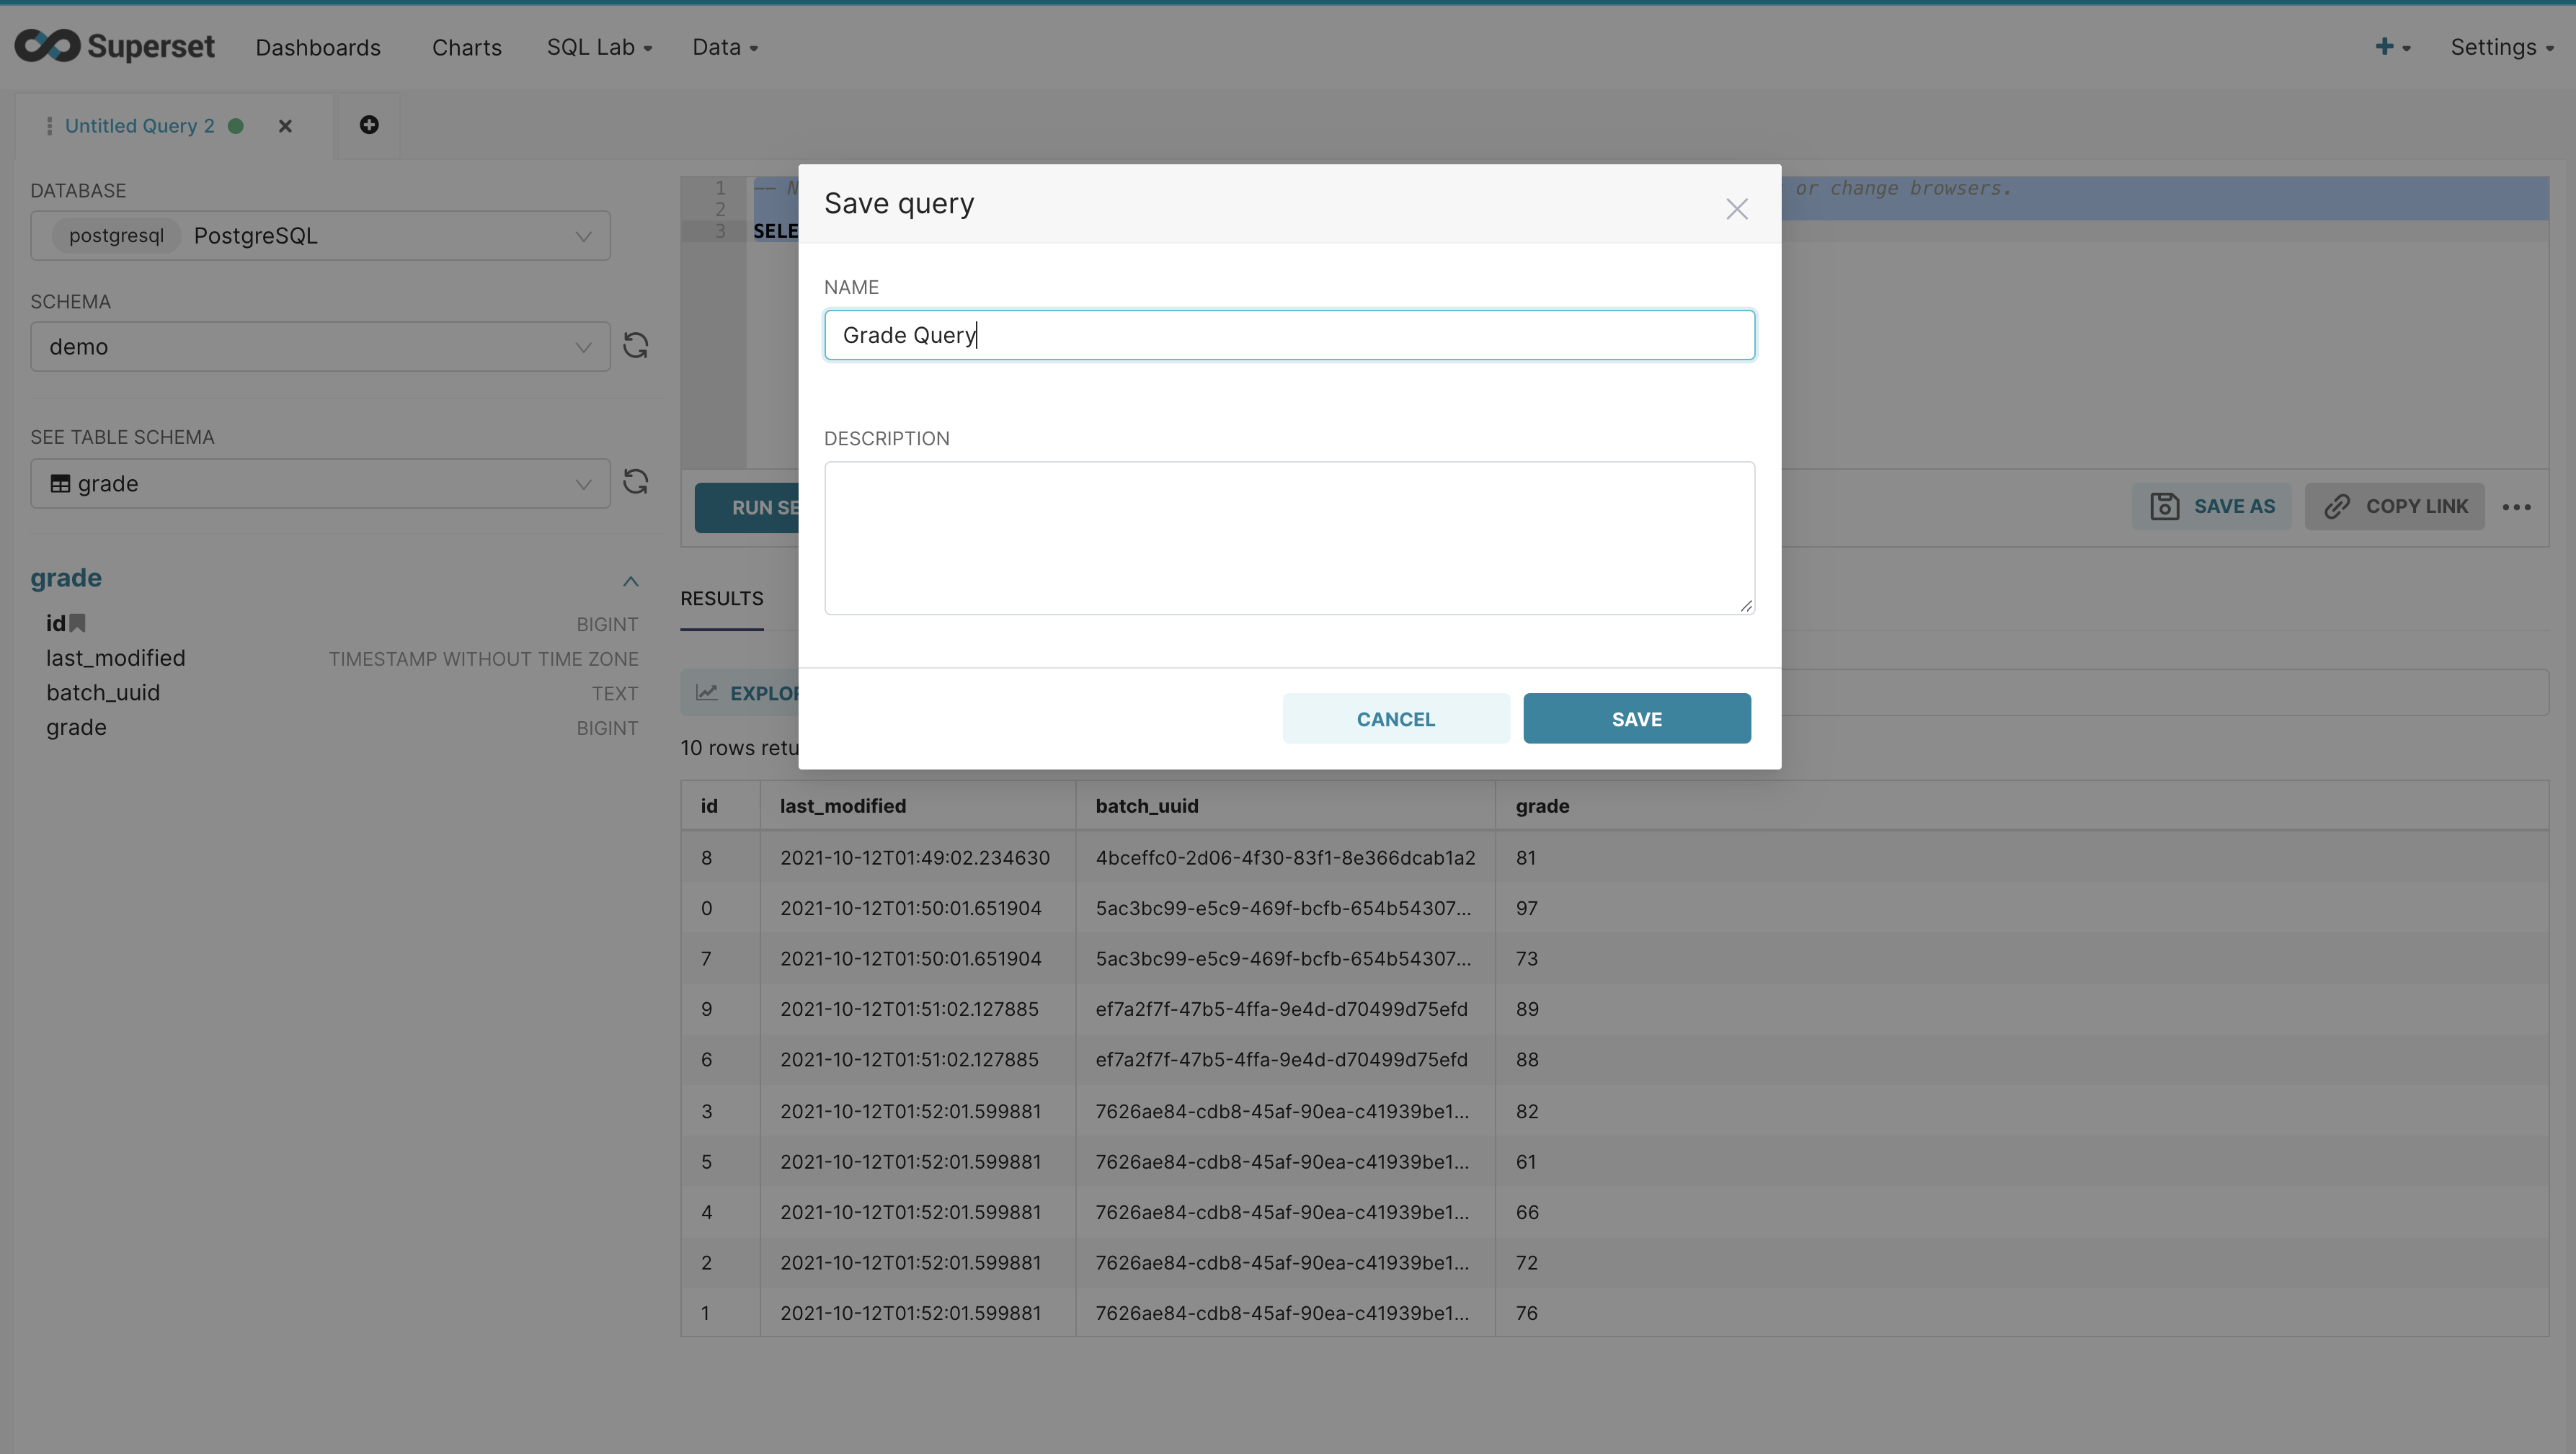Refresh the table list icon

(636, 482)
